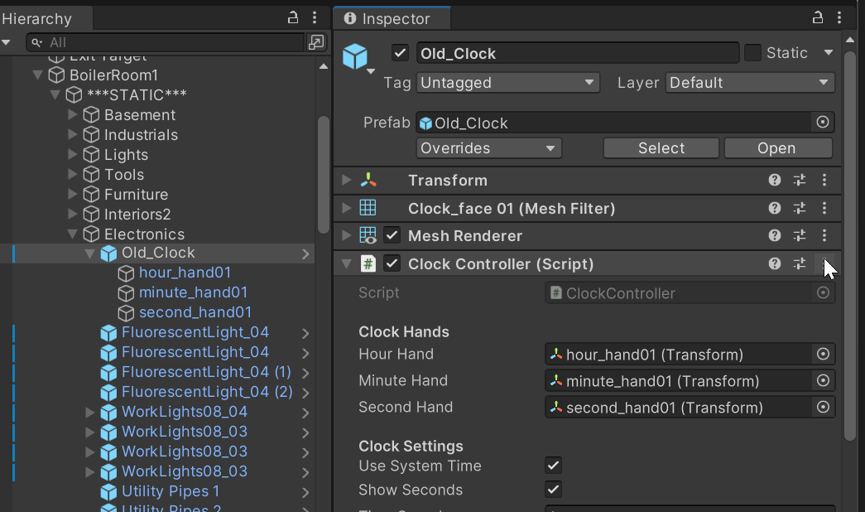865x512 pixels.
Task: Select minute_hand01 in the Hierarchy
Action: 193,292
